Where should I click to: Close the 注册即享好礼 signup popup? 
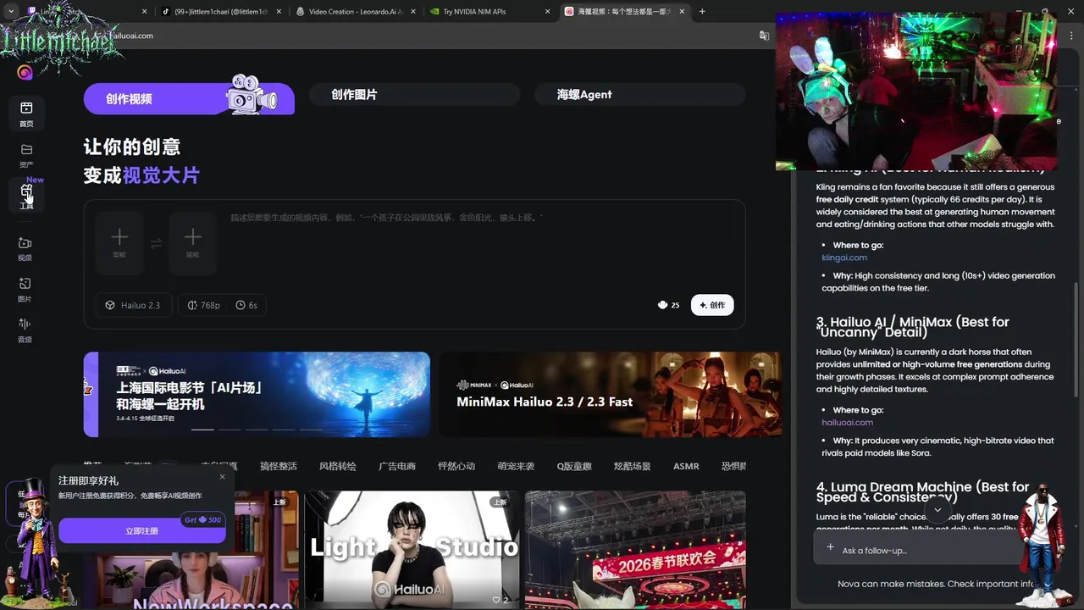coord(223,476)
